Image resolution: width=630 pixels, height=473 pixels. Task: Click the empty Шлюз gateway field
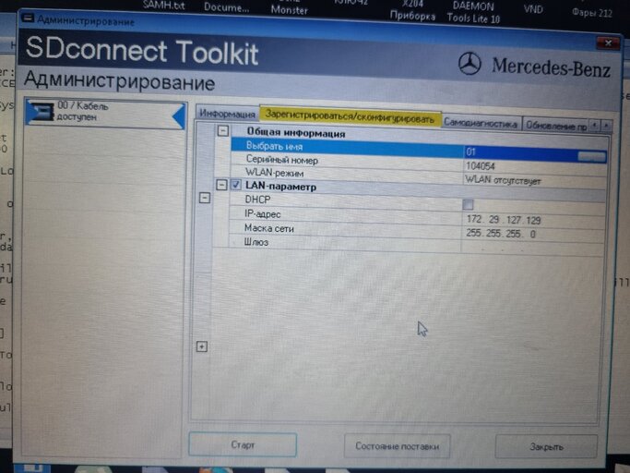[532, 248]
